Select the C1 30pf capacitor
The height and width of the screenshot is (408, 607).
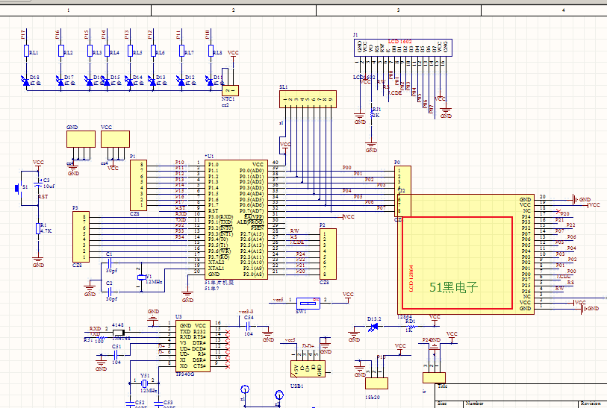pyautogui.click(x=109, y=263)
